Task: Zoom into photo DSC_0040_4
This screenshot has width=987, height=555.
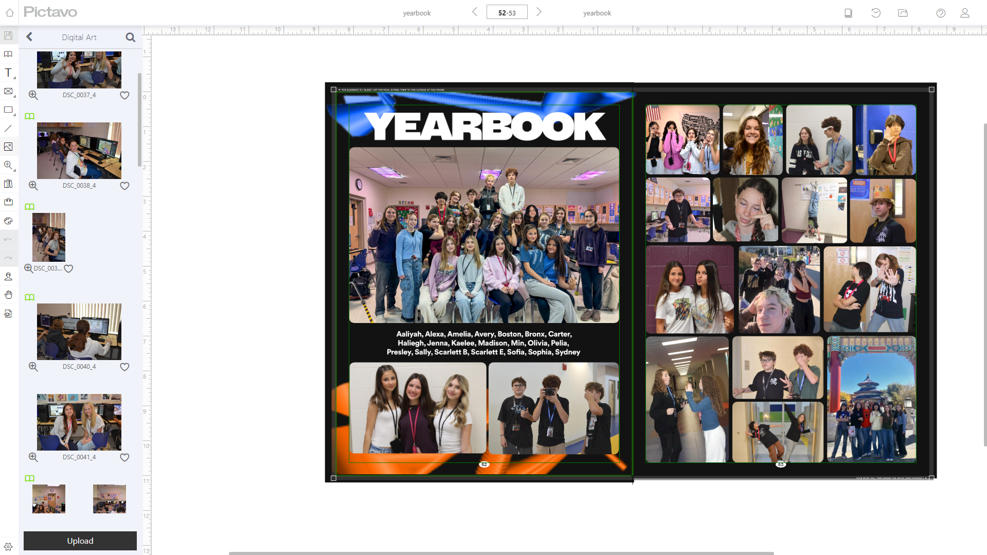Action: coord(33,367)
